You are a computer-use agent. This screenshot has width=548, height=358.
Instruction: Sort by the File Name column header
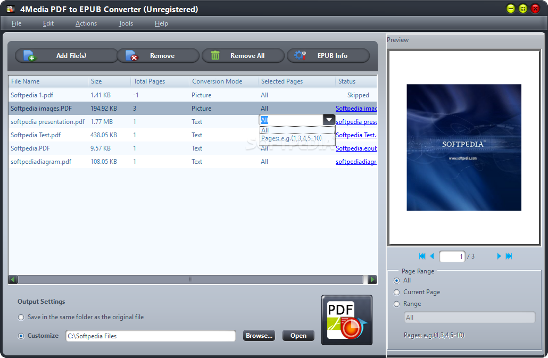coord(48,81)
